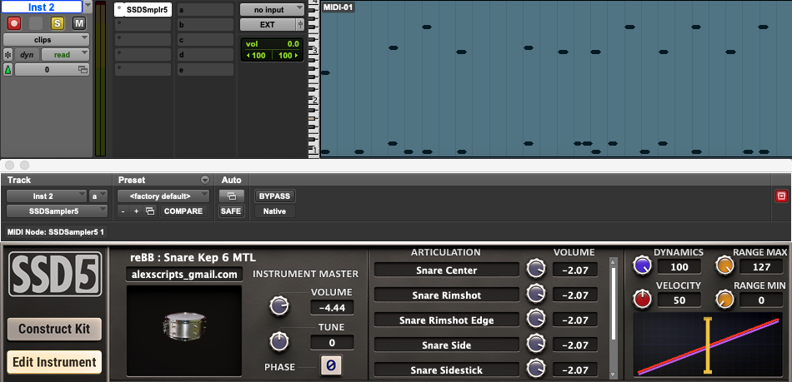Click the Native format button
This screenshot has height=382, width=792.
point(275,211)
